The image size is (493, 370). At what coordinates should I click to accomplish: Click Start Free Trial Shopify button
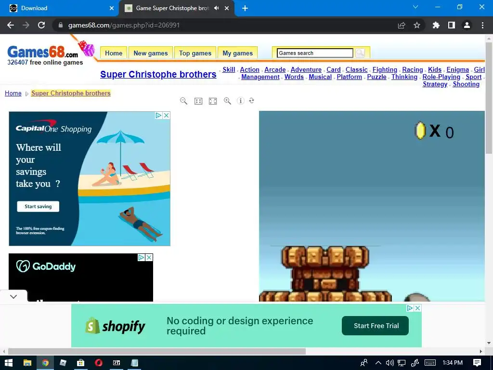pyautogui.click(x=376, y=326)
